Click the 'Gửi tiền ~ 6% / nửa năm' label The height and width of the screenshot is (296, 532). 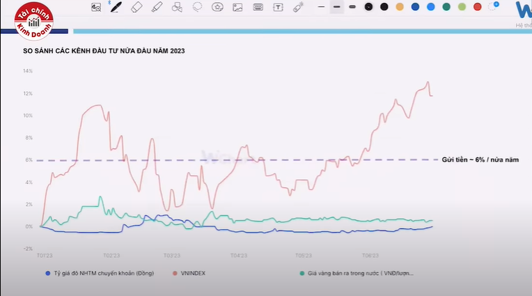(480, 159)
